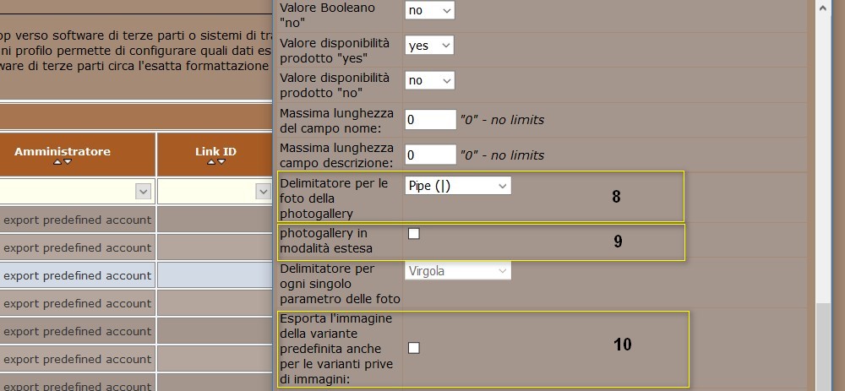The height and width of the screenshot is (391, 845).
Task: Open Amministratore column filter dropdown
Action: pyautogui.click(x=143, y=191)
